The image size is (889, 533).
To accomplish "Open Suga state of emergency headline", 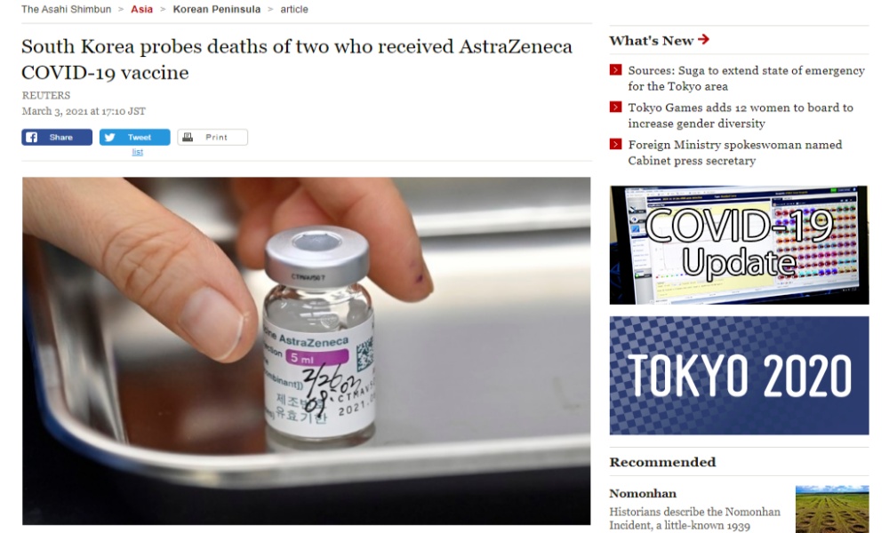I will 746,78.
